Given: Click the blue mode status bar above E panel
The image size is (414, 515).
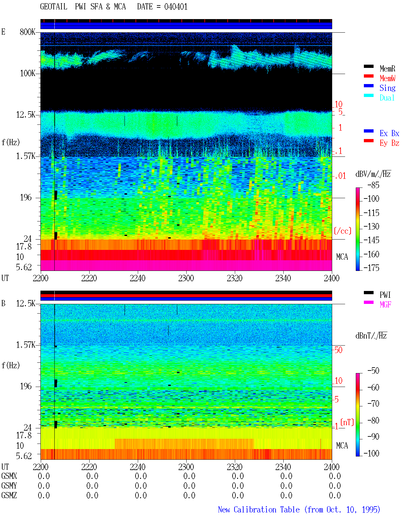Looking at the screenshot, I should (x=186, y=26).
